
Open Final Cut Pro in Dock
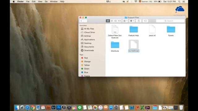(x=74, y=108)
